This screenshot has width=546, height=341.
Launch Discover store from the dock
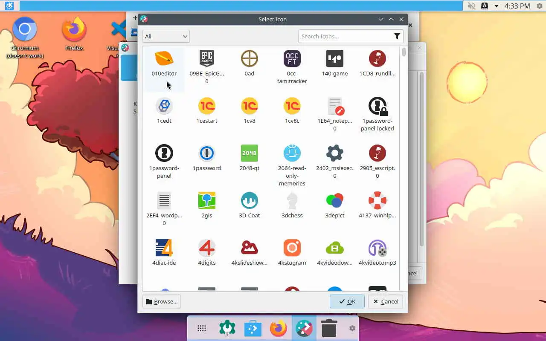tap(253, 328)
